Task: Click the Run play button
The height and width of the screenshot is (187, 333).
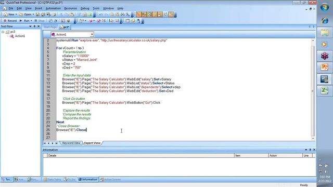Action: tap(24, 21)
